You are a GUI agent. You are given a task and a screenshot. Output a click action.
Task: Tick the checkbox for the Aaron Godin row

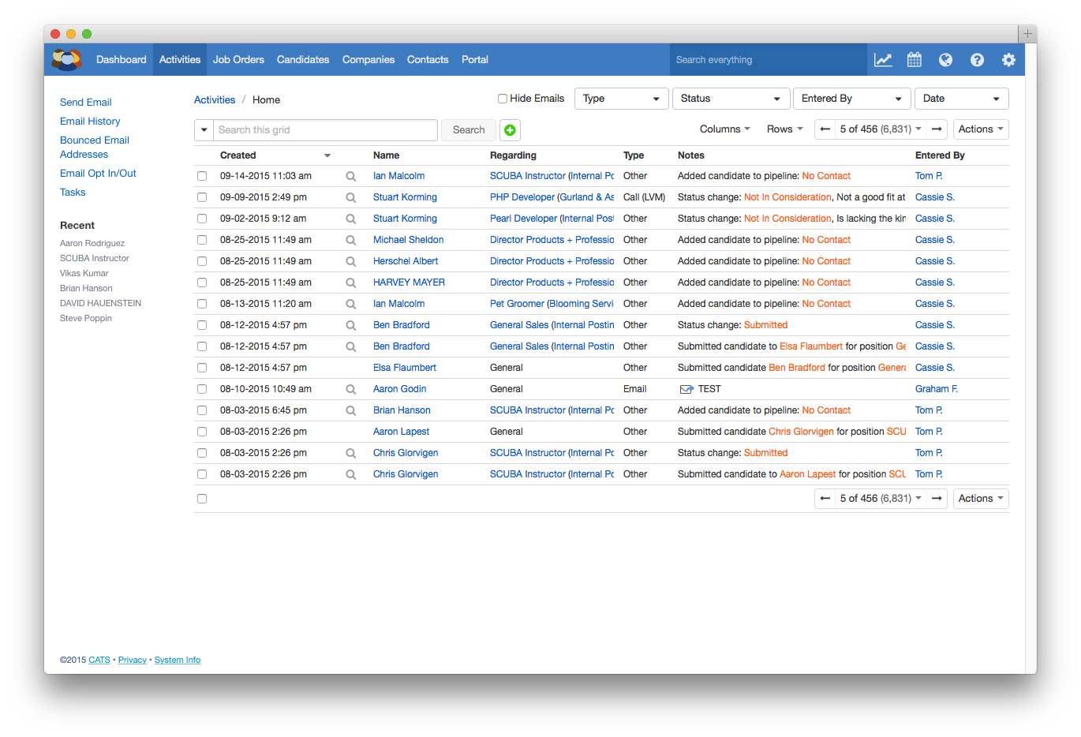click(202, 388)
